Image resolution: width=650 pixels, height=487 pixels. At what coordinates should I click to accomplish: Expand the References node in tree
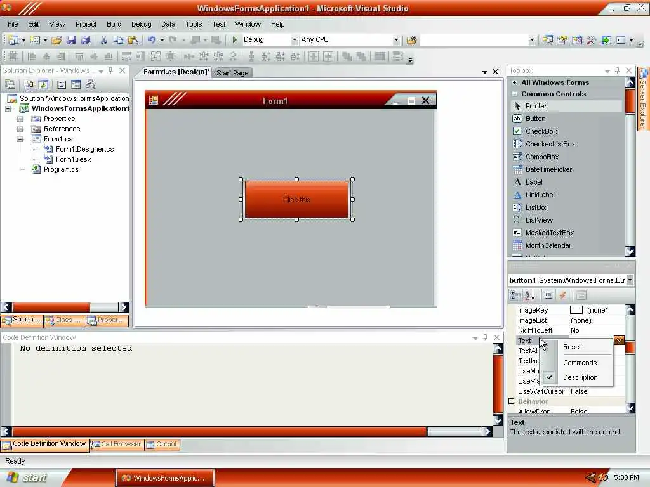coord(20,129)
